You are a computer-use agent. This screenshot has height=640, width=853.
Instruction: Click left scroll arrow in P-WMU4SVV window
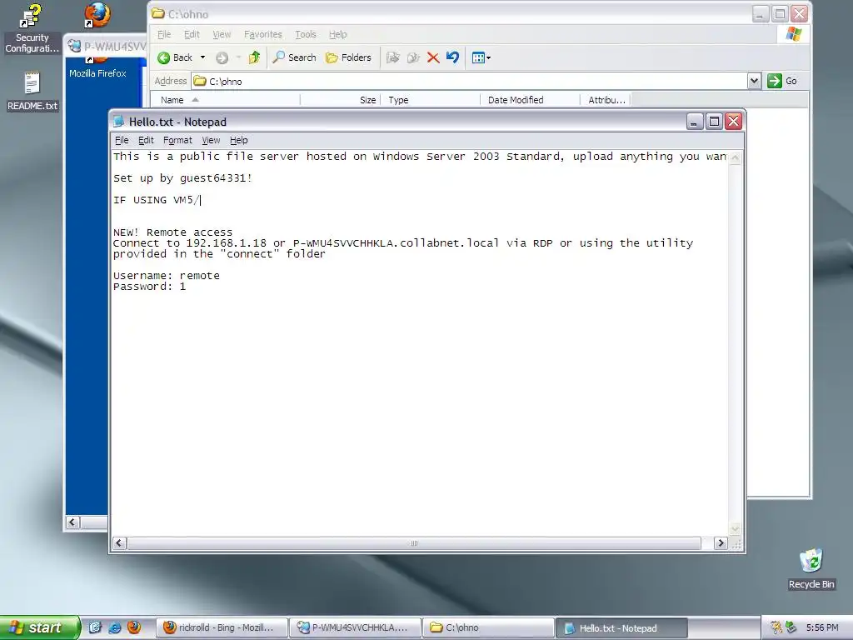tap(72, 522)
